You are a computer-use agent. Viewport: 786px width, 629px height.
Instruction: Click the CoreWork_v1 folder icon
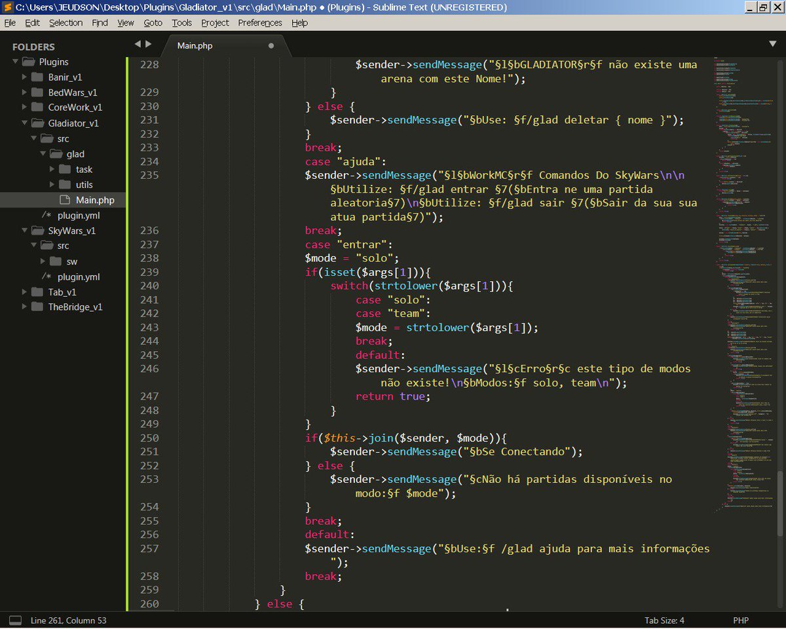pyautogui.click(x=37, y=107)
